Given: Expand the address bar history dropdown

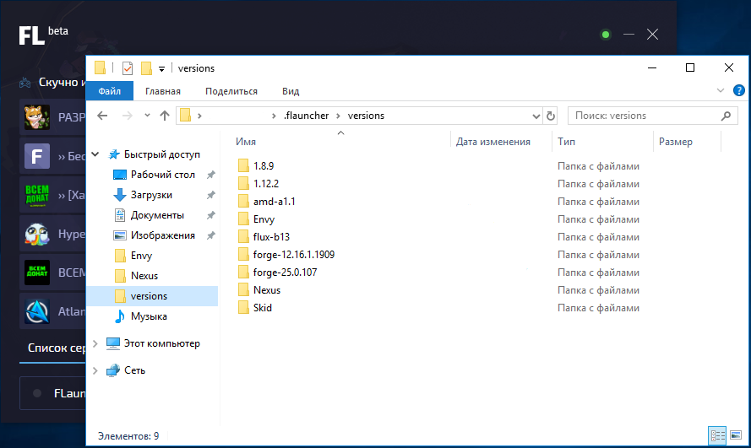Looking at the screenshot, I should pos(536,116).
